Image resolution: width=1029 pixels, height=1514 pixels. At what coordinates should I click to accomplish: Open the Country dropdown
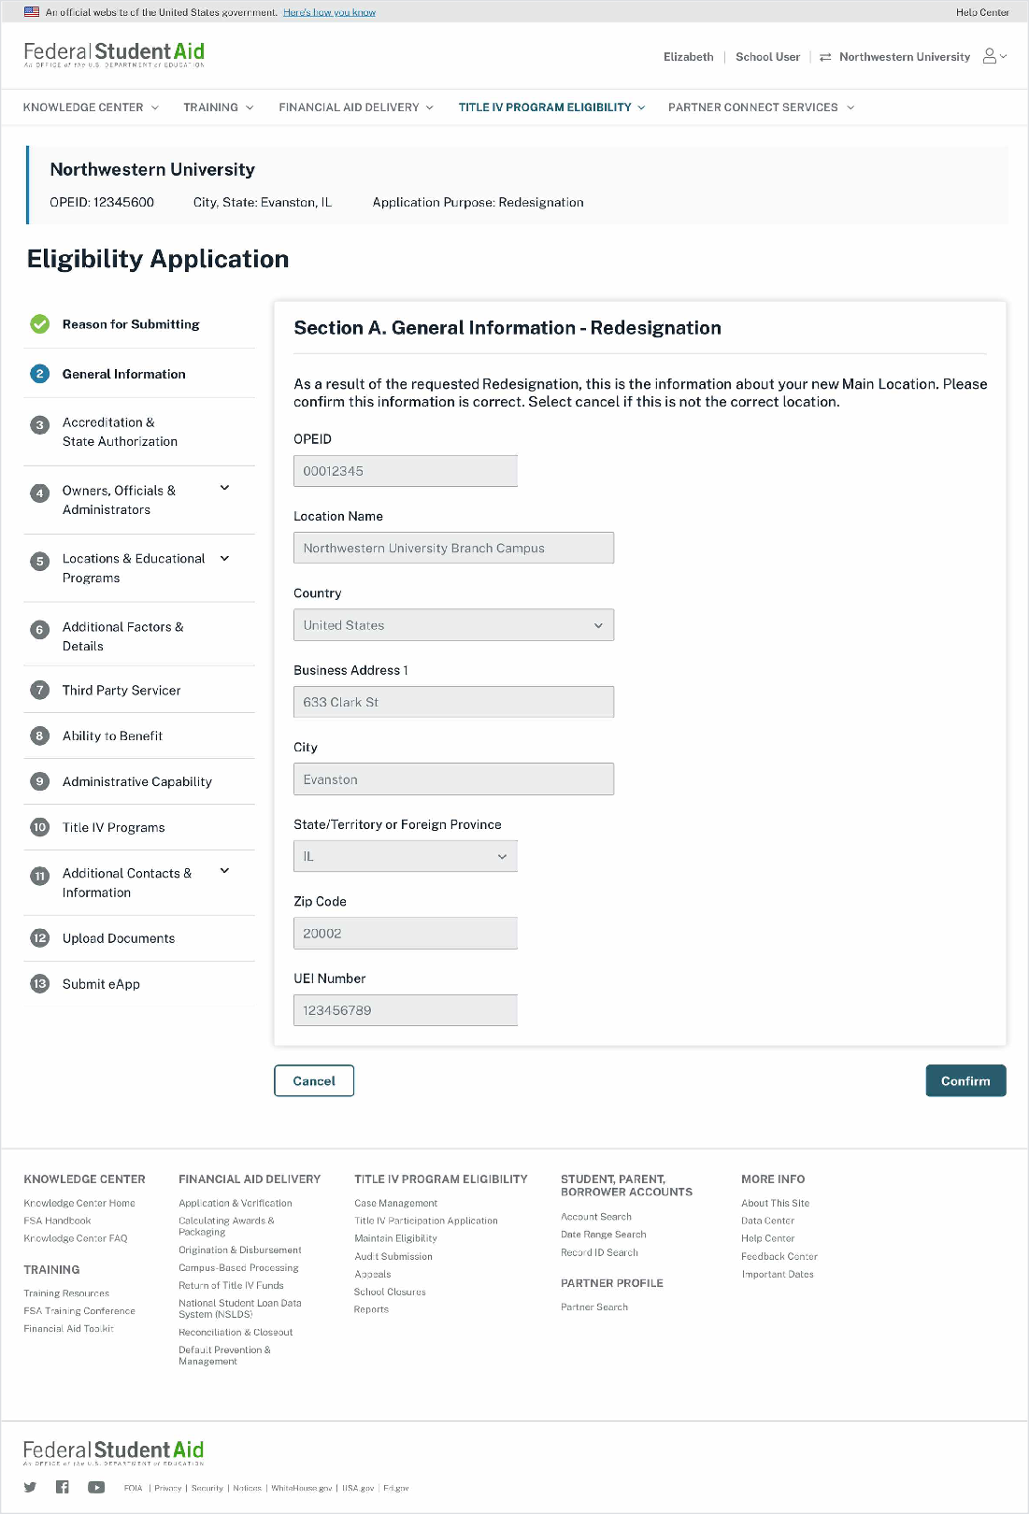click(453, 625)
